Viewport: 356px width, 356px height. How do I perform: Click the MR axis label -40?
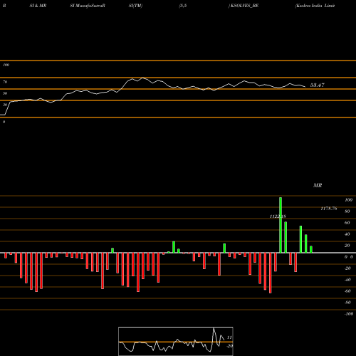tap(347, 280)
